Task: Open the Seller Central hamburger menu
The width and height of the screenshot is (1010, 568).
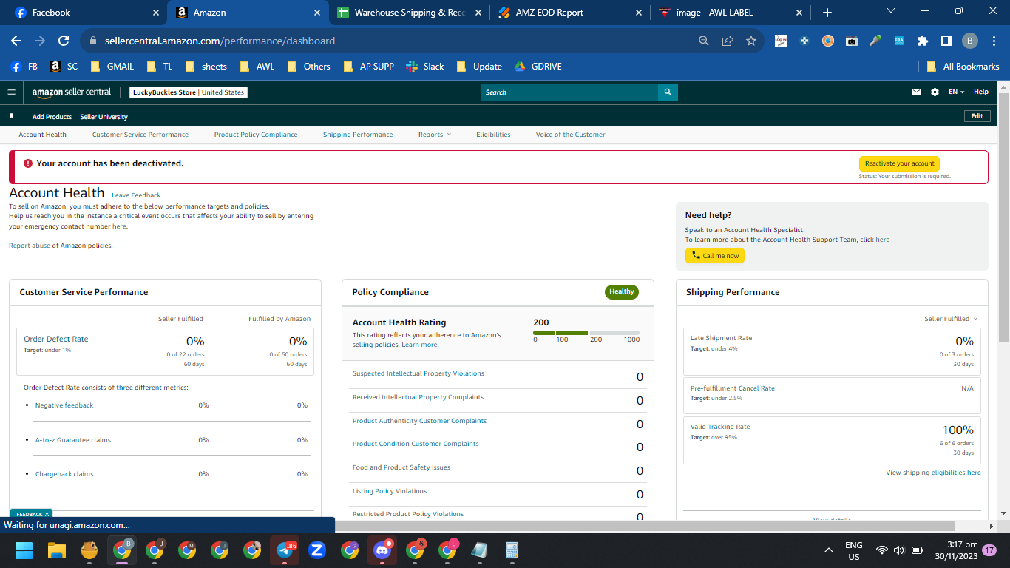Action: (x=11, y=92)
